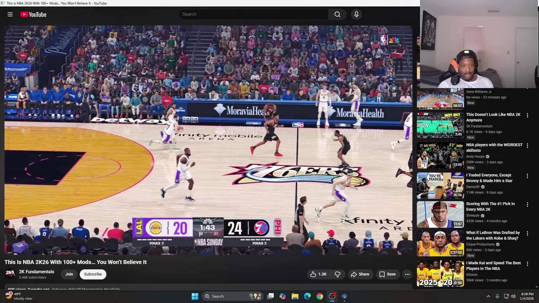Viewport: 539px width, 303px height.
Task: Open options for 'Scoring With The #1 Pick'
Action: pyautogui.click(x=527, y=205)
